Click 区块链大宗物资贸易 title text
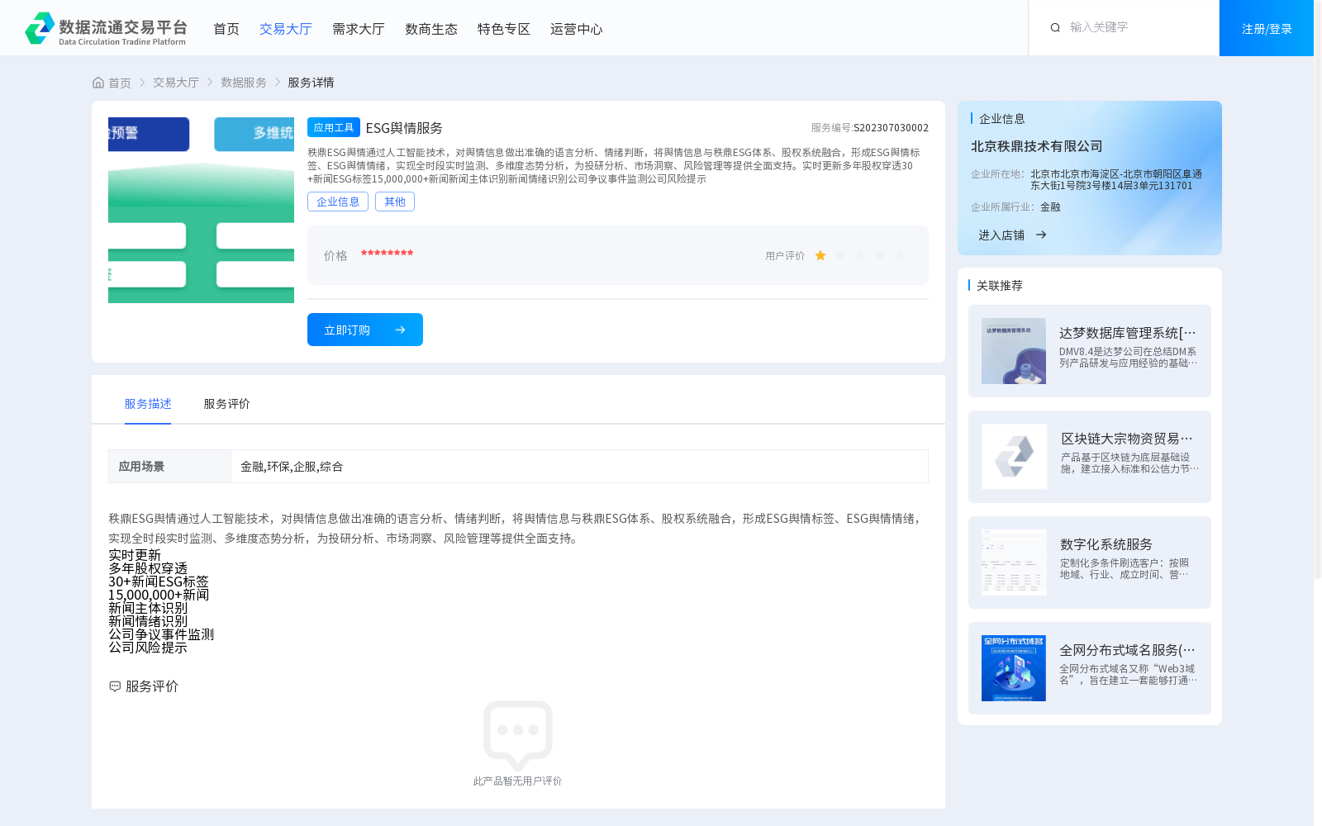The image size is (1322, 826). click(1128, 439)
